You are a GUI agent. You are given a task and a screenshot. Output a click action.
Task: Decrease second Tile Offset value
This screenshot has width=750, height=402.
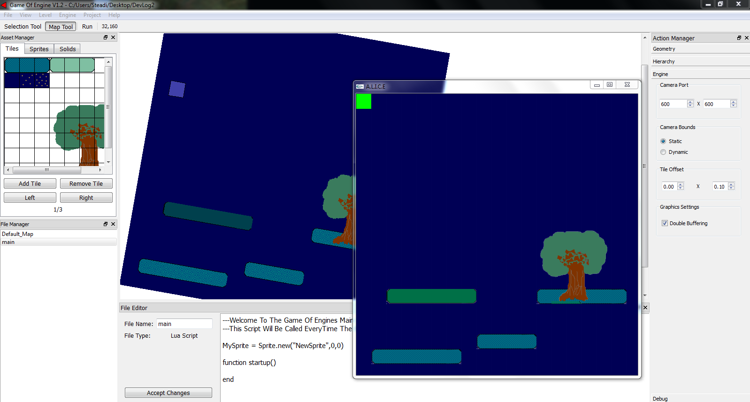tap(731, 189)
